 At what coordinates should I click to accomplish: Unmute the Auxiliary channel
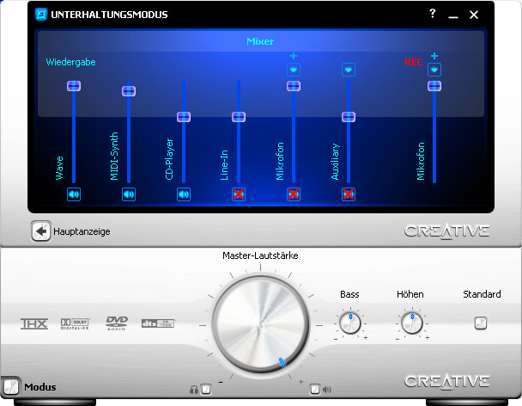(349, 194)
